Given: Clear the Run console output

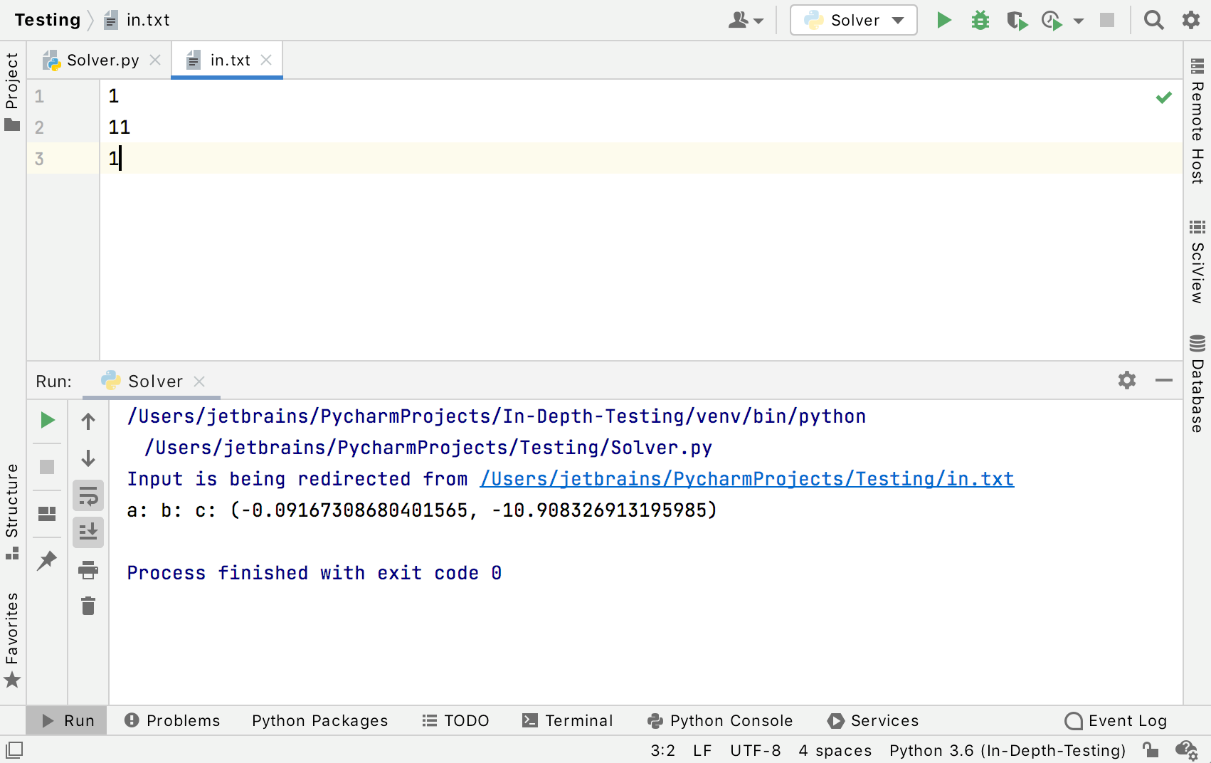Looking at the screenshot, I should click(x=88, y=606).
